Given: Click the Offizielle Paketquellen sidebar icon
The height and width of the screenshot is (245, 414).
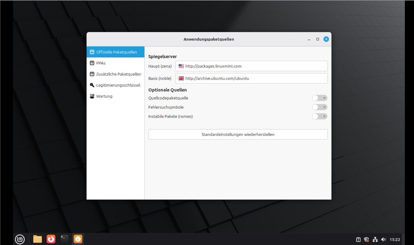Looking at the screenshot, I should [x=92, y=52].
